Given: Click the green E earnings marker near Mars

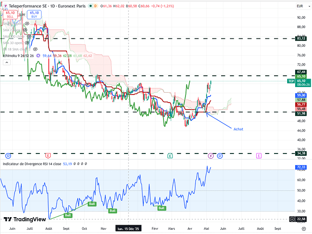Looking at the screenshot, I should 170,156.
